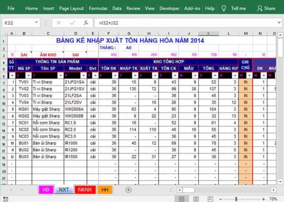284x202 pixels.
Task: Click horizontal scrollbar left arrow
Action: click(x=179, y=190)
